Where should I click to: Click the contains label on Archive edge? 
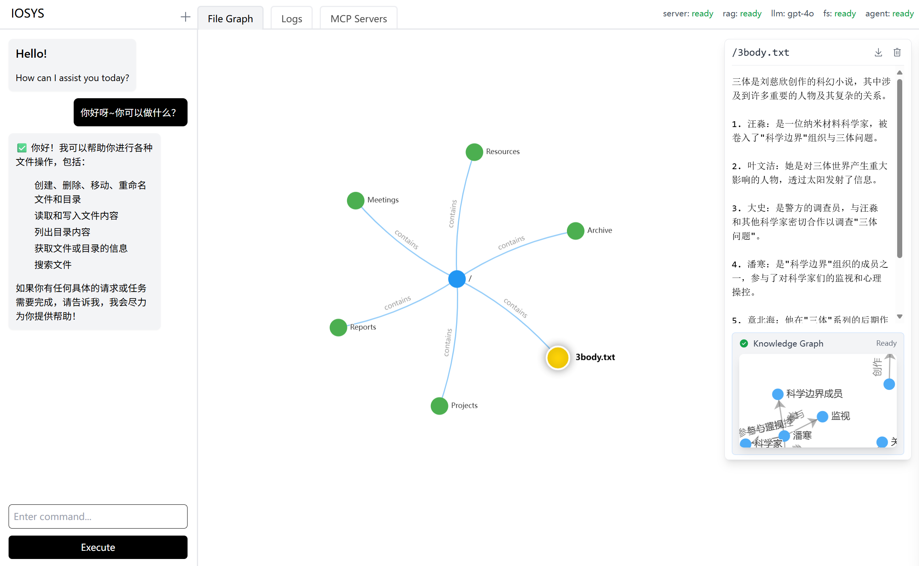click(511, 242)
